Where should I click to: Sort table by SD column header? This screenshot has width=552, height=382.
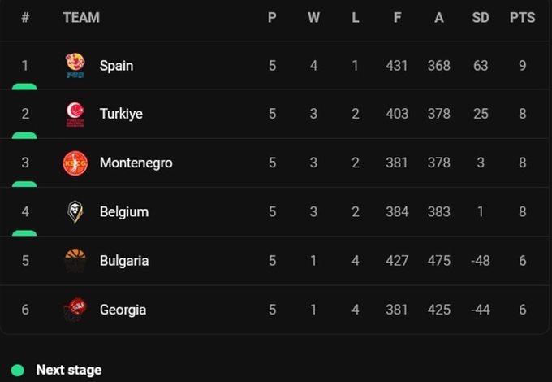coord(481,17)
